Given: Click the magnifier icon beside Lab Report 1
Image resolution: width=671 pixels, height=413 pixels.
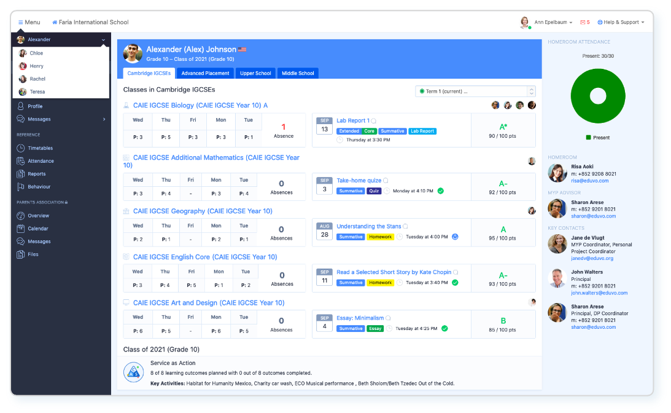Looking at the screenshot, I should tap(374, 121).
